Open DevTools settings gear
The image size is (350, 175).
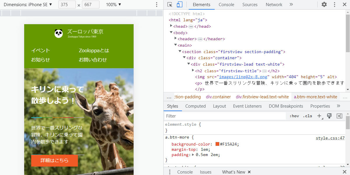(324, 5)
